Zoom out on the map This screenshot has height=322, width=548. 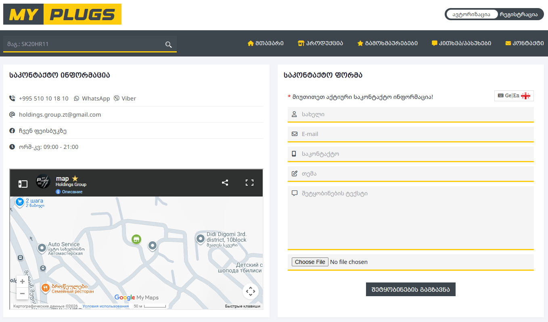[x=23, y=293]
